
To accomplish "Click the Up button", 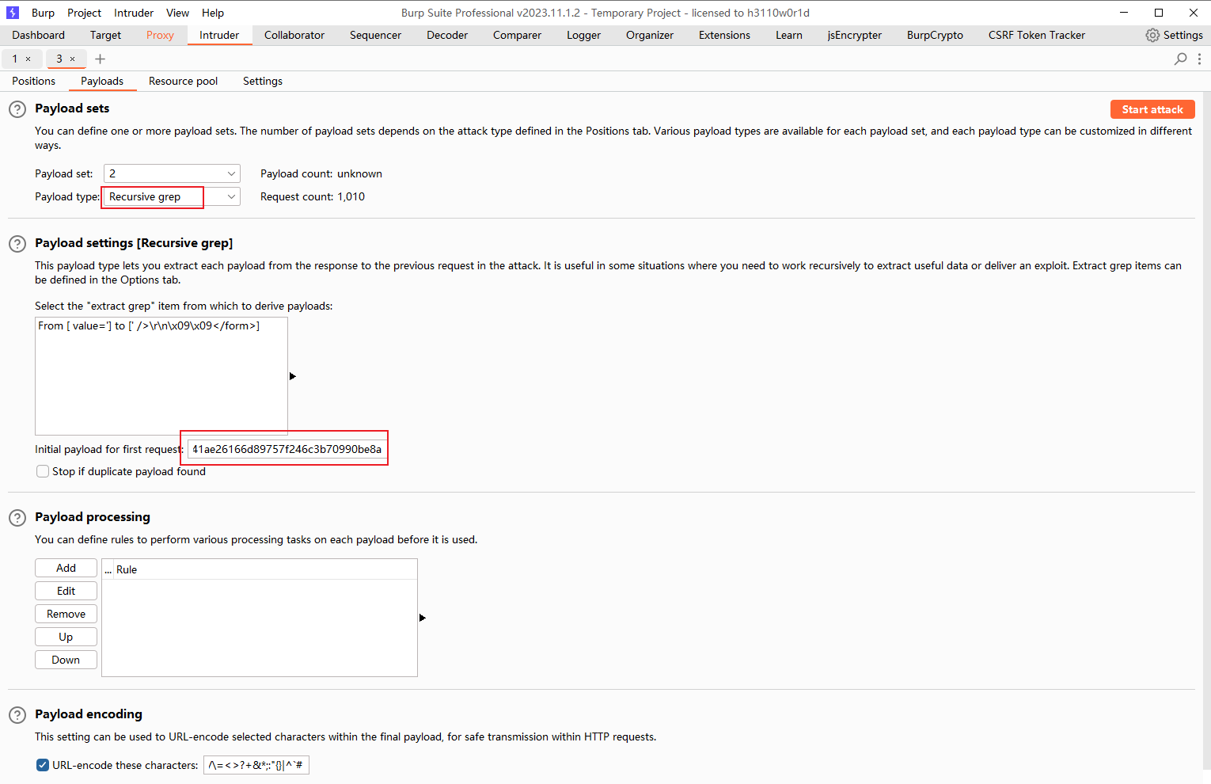I will (66, 637).
